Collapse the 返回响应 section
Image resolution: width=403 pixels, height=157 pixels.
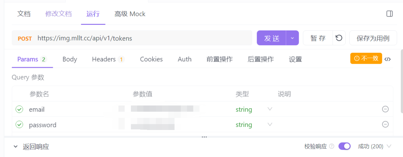pyautogui.click(x=15, y=147)
